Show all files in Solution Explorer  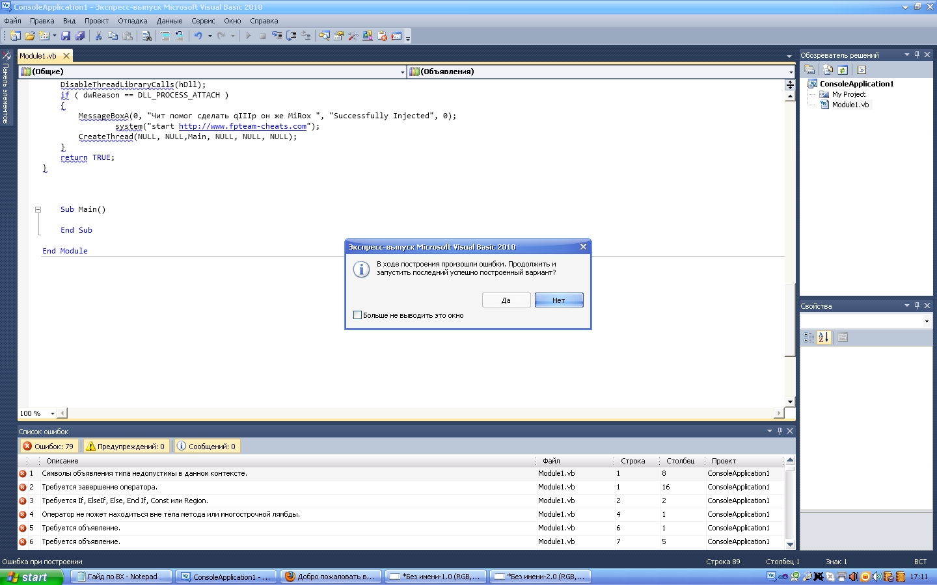pyautogui.click(x=828, y=70)
